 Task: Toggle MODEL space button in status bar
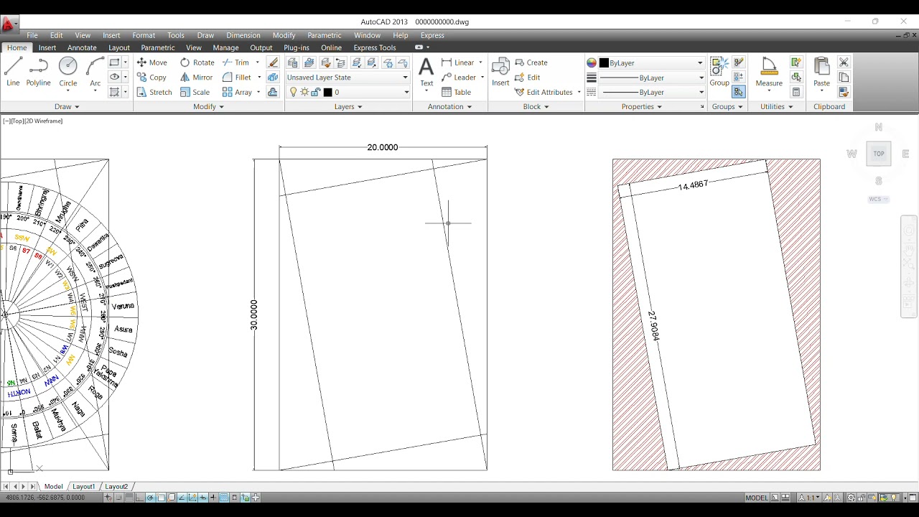click(x=757, y=498)
